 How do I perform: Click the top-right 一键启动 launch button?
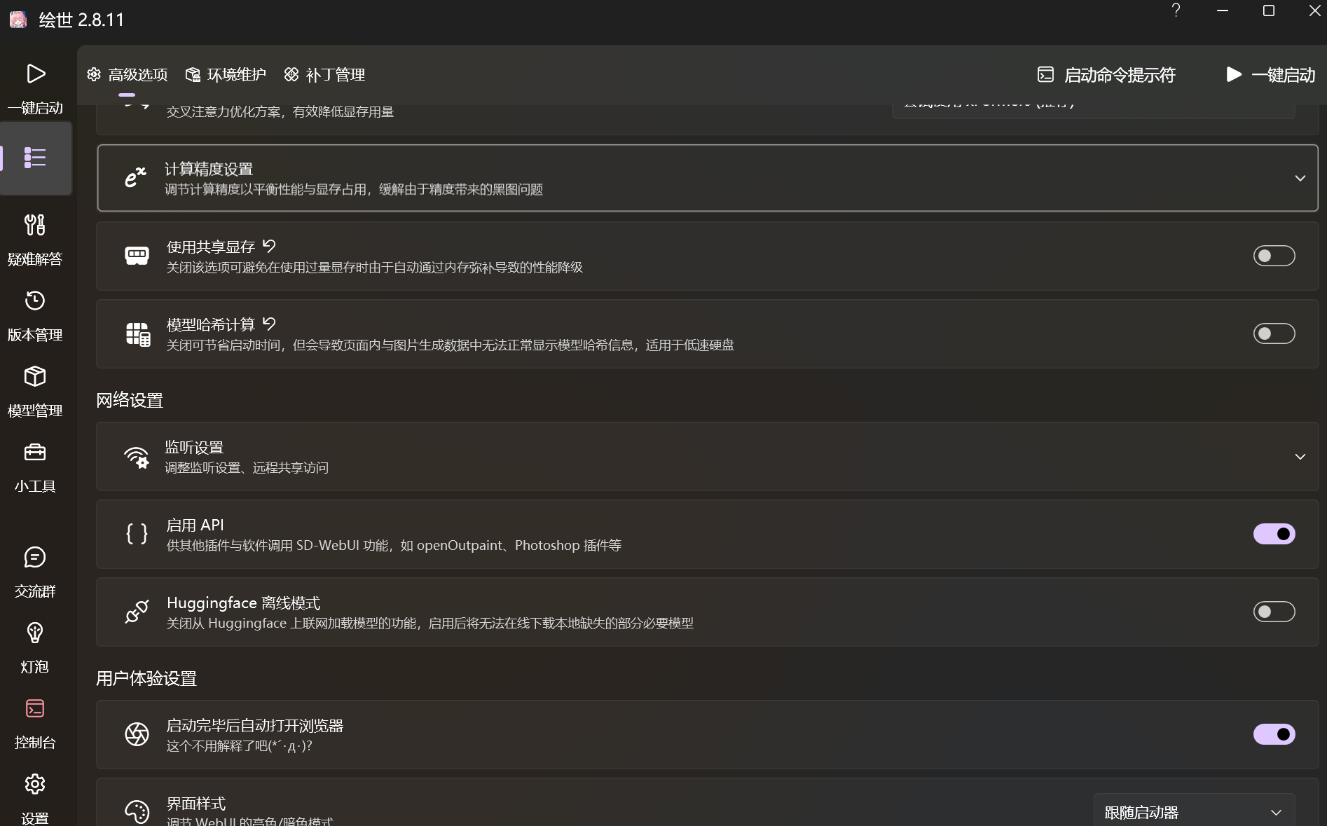pos(1270,75)
